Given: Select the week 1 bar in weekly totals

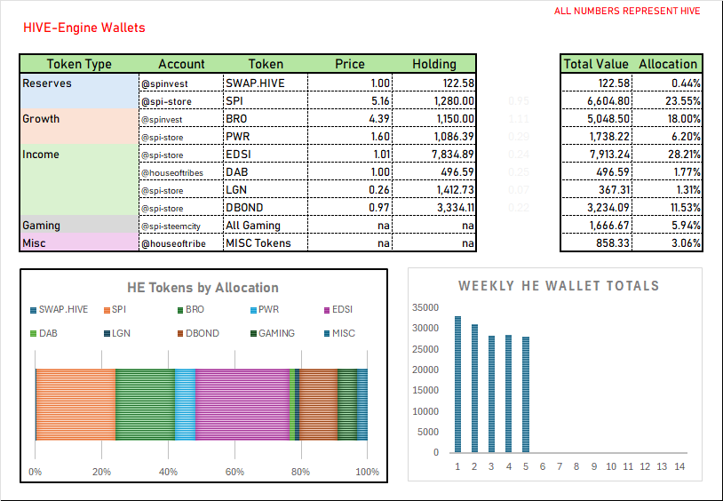Looking at the screenshot, I should [x=457, y=385].
